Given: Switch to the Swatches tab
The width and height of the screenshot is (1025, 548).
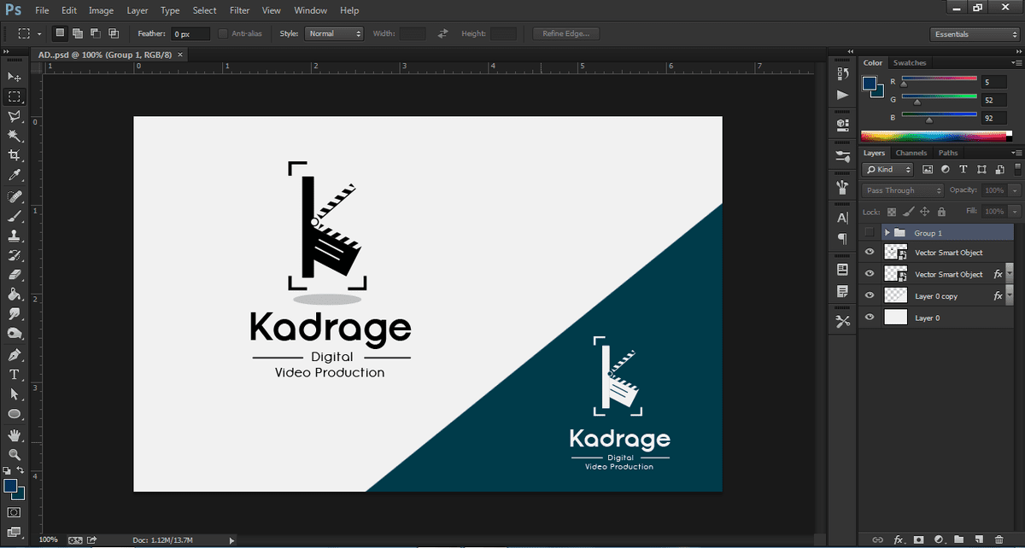Looking at the screenshot, I should tap(909, 63).
